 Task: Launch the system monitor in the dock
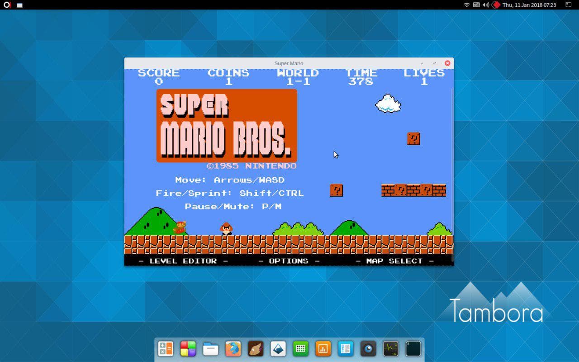click(x=391, y=349)
